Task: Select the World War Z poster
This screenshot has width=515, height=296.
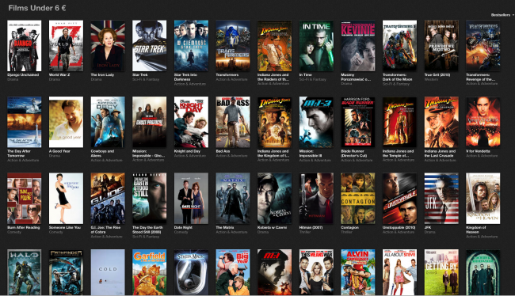Action: pos(66,46)
